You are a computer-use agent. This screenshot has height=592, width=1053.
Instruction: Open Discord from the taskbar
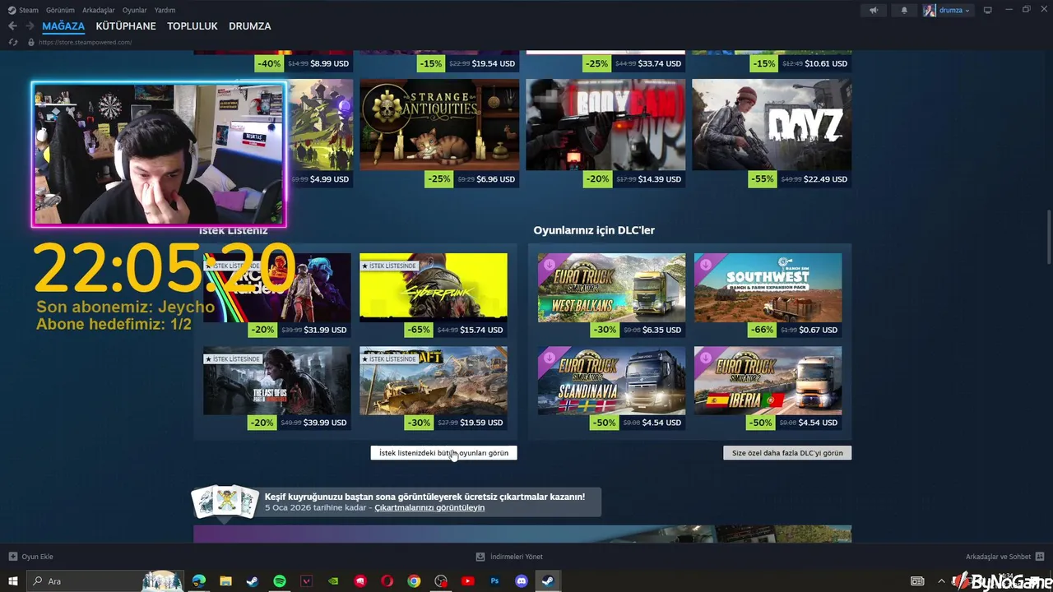[522, 581]
